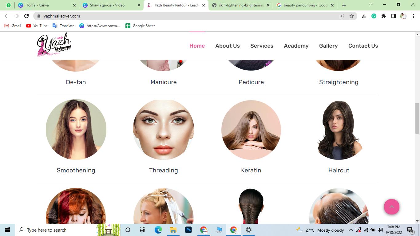This screenshot has height=236, width=420.
Task: Open the Chrome profile avatar
Action: coord(403,16)
